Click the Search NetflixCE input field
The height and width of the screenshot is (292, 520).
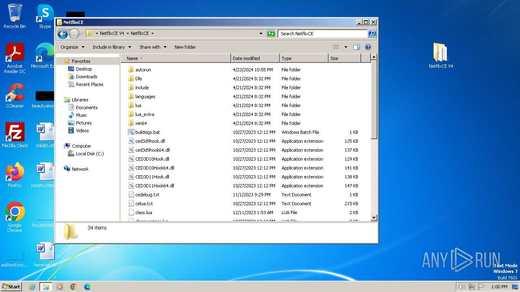pos(323,34)
